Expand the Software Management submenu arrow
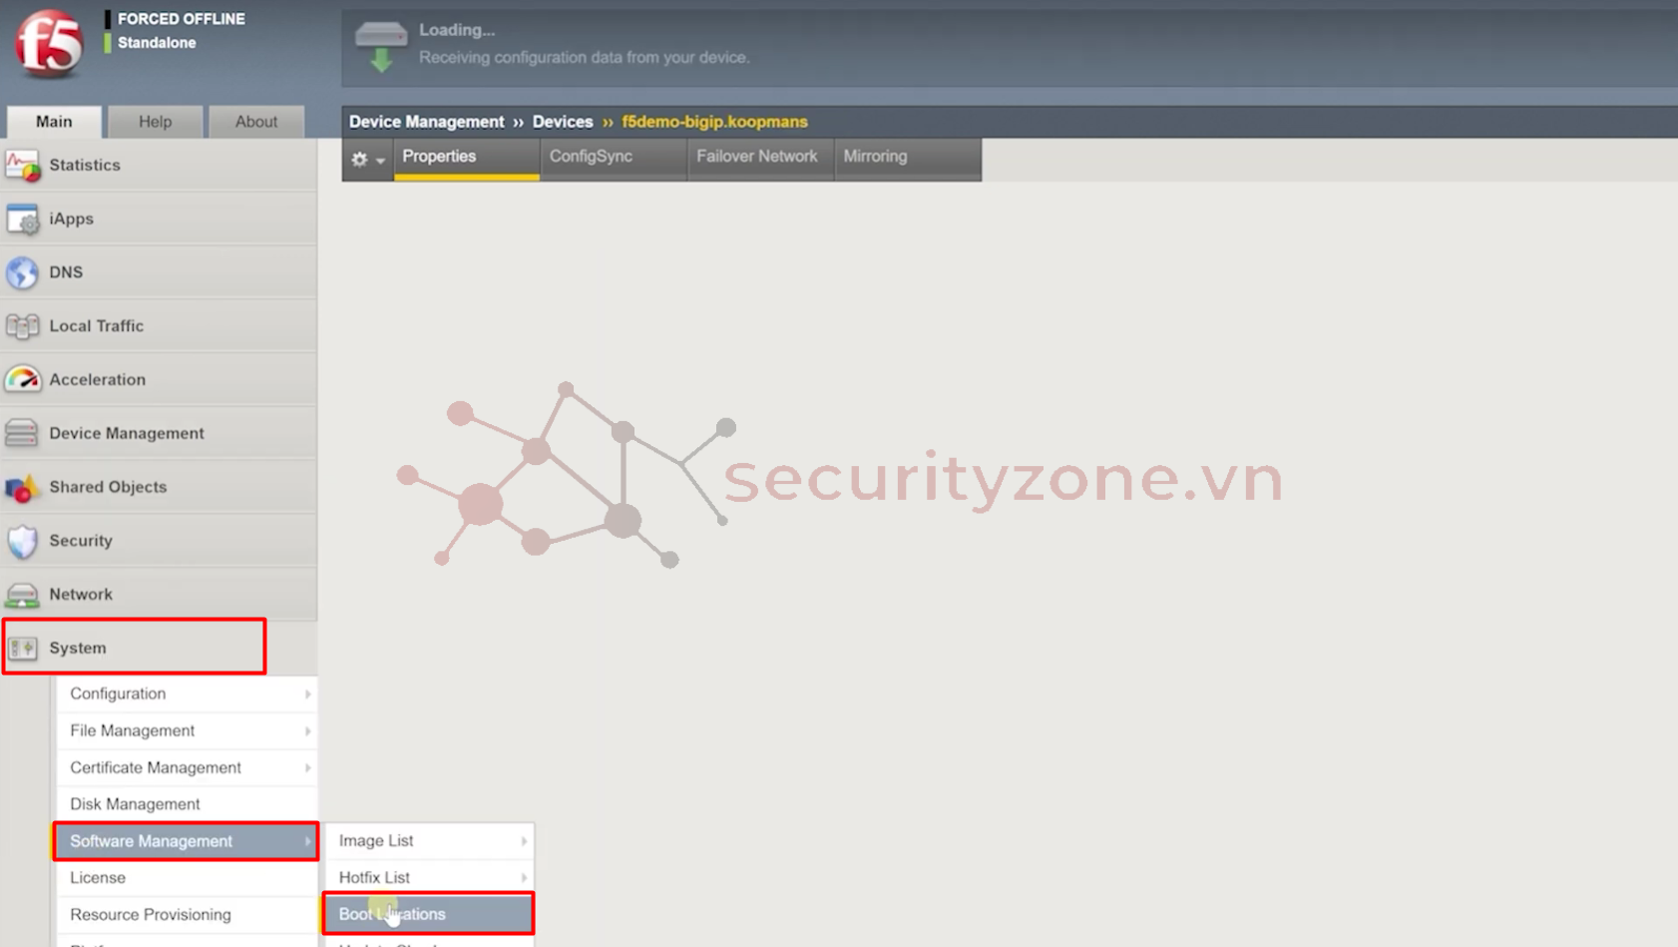 pyautogui.click(x=307, y=841)
